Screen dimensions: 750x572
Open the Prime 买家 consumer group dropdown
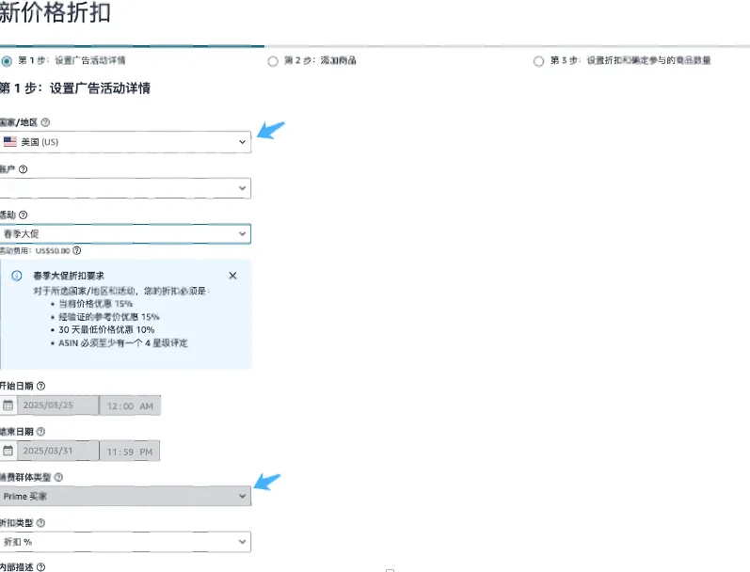click(x=125, y=496)
